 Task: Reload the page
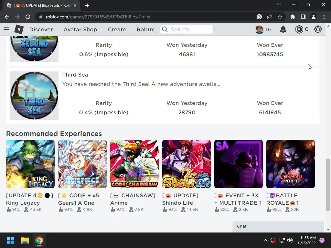28,17
